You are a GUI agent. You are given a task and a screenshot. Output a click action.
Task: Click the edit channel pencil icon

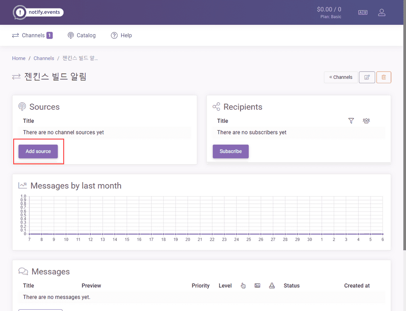tap(367, 77)
